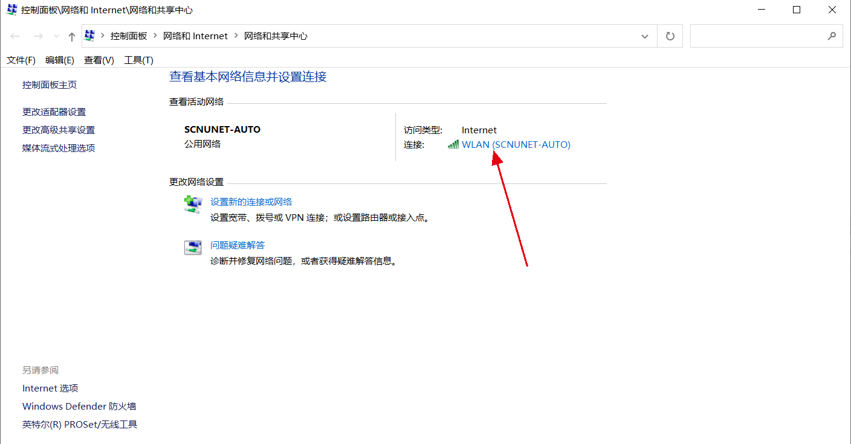The image size is (851, 444).
Task: Click the SCNUNET-AUTO network name
Action: pyautogui.click(x=222, y=130)
